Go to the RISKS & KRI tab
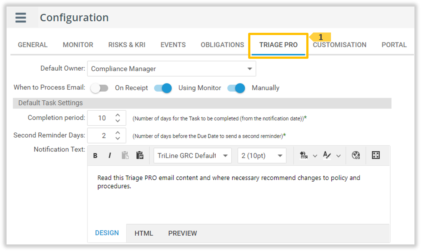 [x=127, y=45]
